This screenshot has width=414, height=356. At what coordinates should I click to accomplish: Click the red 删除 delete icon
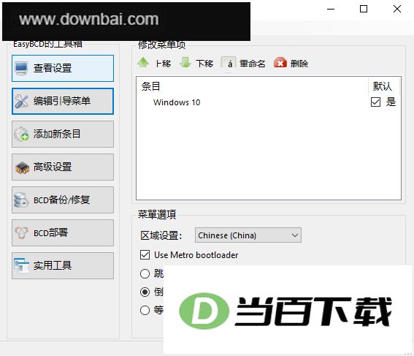coord(280,63)
